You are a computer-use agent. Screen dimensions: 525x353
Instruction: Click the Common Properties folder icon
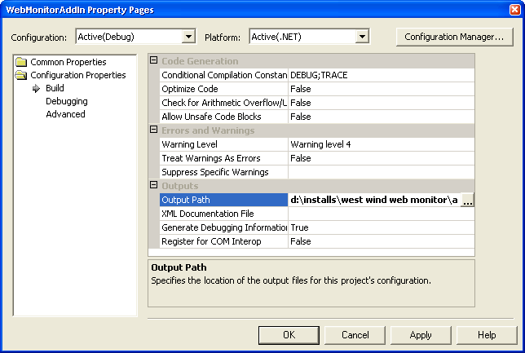[x=22, y=63]
